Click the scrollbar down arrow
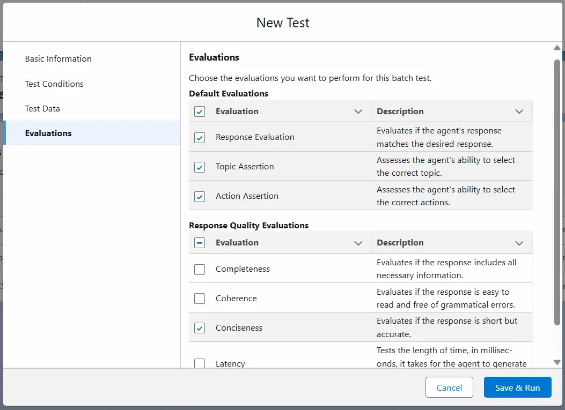565x410 pixels. (x=557, y=362)
